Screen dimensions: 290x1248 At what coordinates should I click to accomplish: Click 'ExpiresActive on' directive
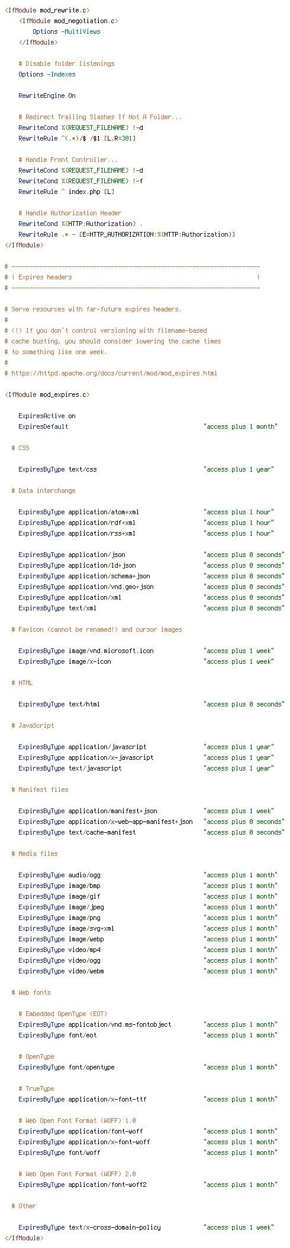tap(47, 416)
